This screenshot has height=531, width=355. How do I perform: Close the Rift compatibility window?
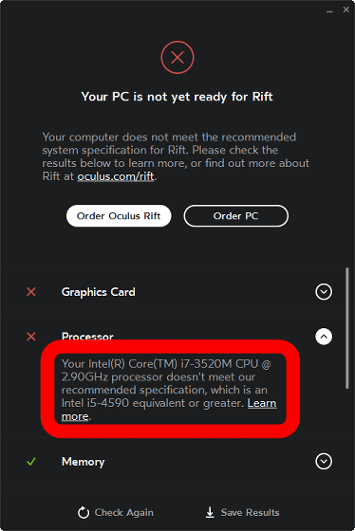(346, 9)
